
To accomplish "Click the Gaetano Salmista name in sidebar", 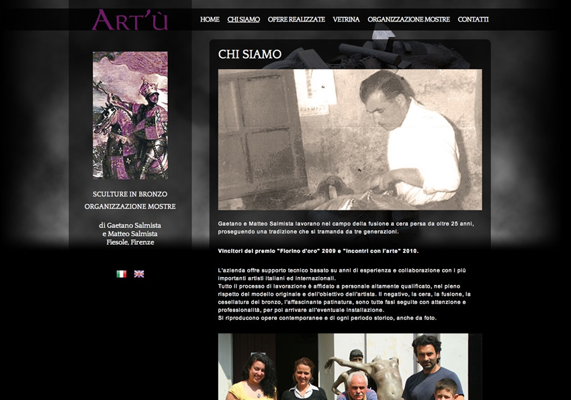I will [134, 225].
